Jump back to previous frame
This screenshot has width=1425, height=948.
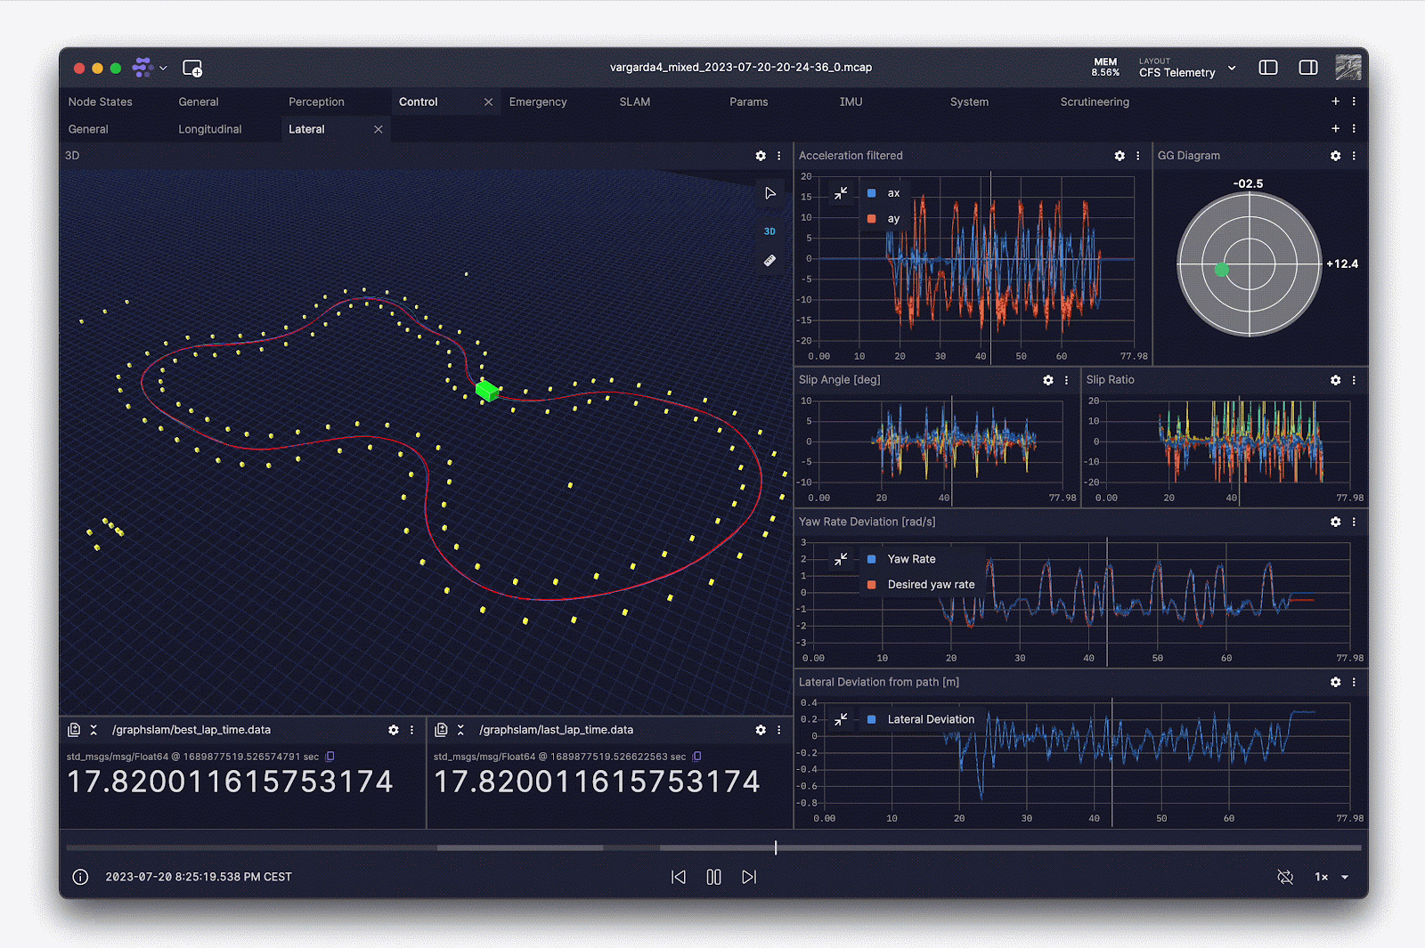(679, 877)
